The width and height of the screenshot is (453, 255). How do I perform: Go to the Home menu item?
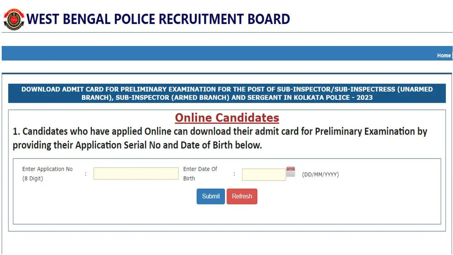pyautogui.click(x=443, y=55)
